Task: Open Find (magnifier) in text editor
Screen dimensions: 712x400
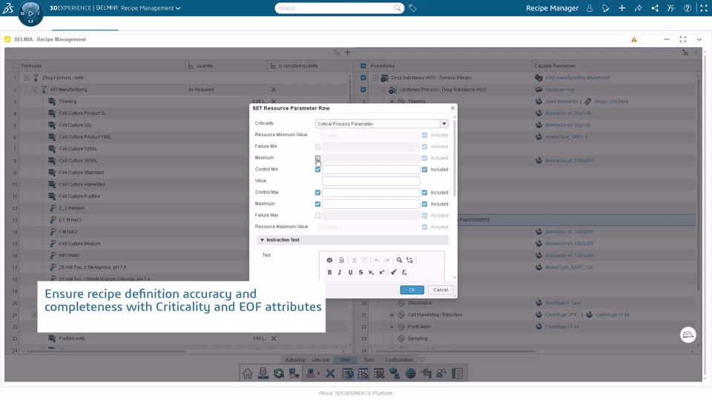Action: (399, 260)
